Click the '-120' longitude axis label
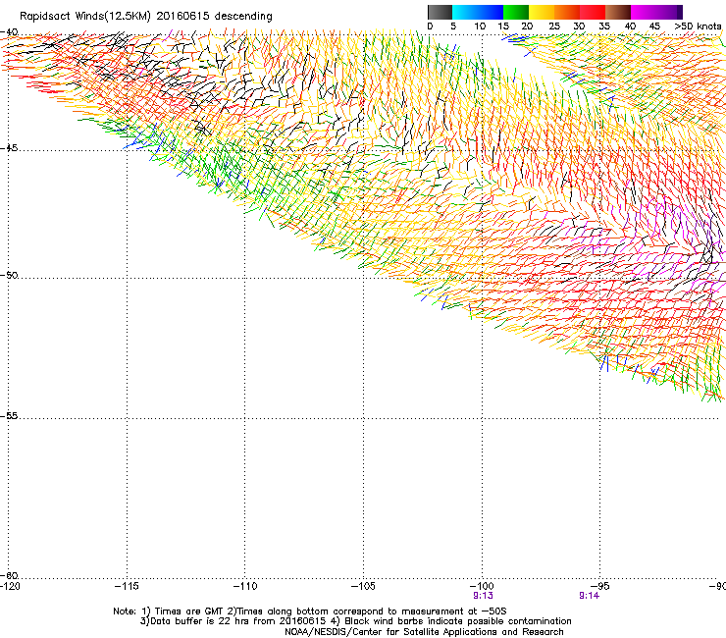This screenshot has width=726, height=638. [10, 587]
